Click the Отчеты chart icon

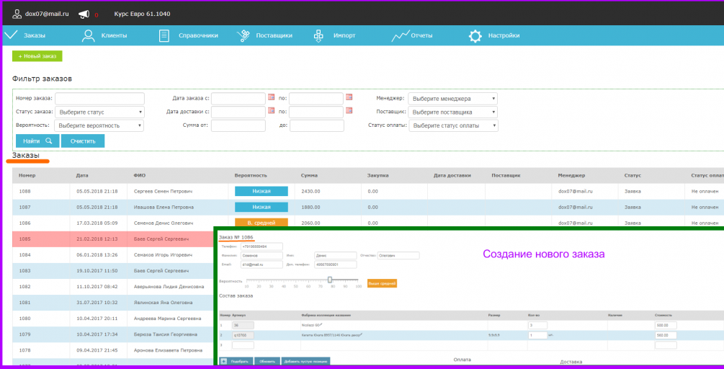click(x=401, y=35)
